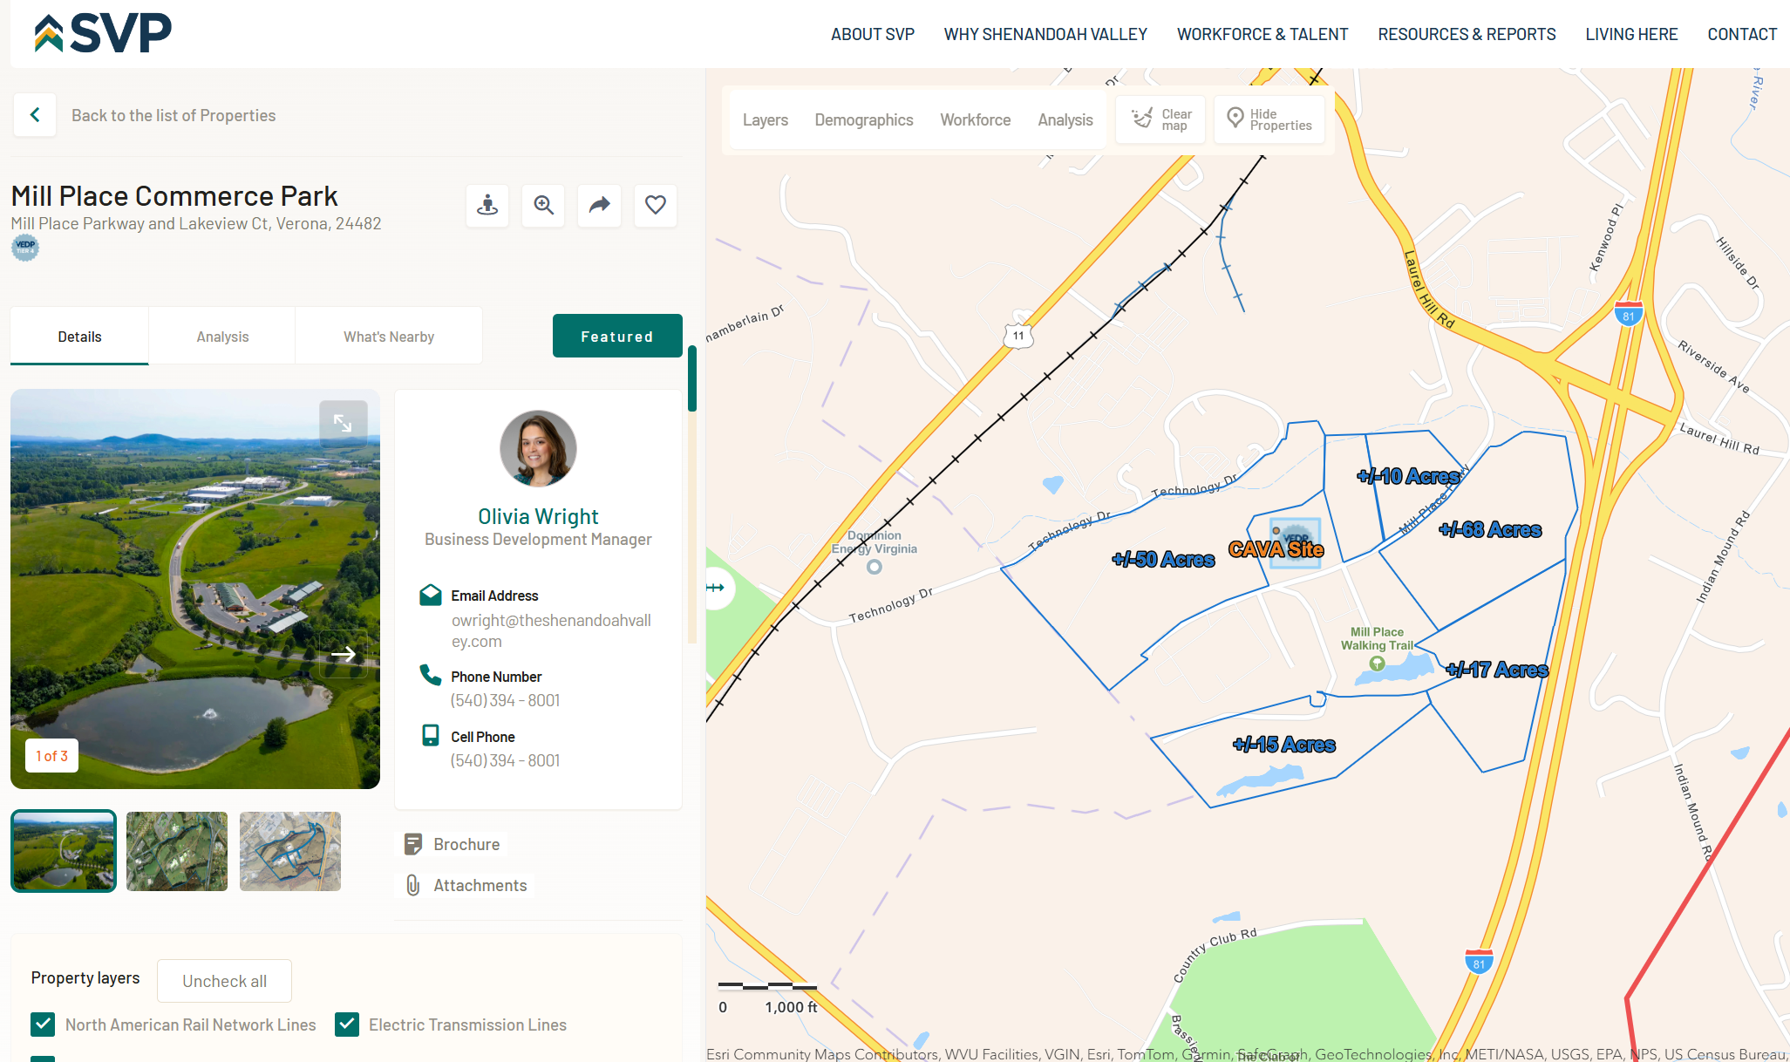
Task: Open the Layers map menu
Action: pyautogui.click(x=765, y=120)
